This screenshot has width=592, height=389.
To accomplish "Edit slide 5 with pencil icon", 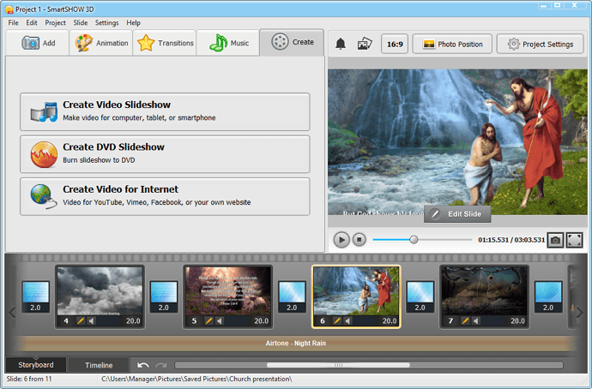I will pyautogui.click(x=208, y=320).
